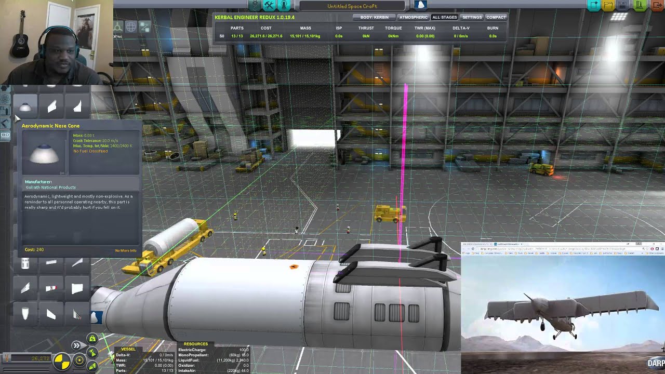Click the DELTA-V column header
665x374 pixels.
[x=461, y=28]
